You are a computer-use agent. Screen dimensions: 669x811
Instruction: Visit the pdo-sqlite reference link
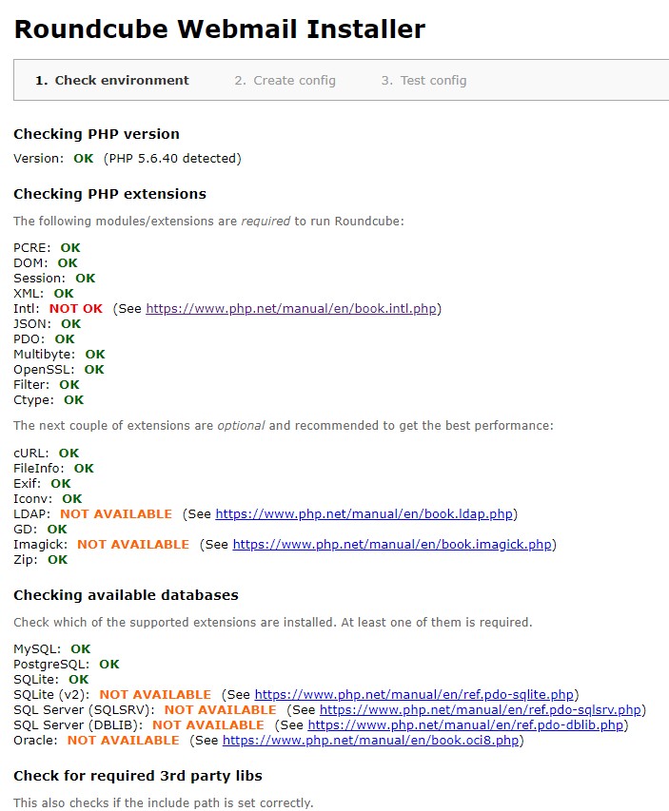(414, 695)
